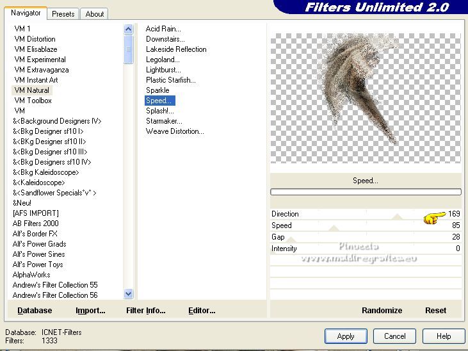
Task: Click the Direction slider handle
Action: pos(397,217)
